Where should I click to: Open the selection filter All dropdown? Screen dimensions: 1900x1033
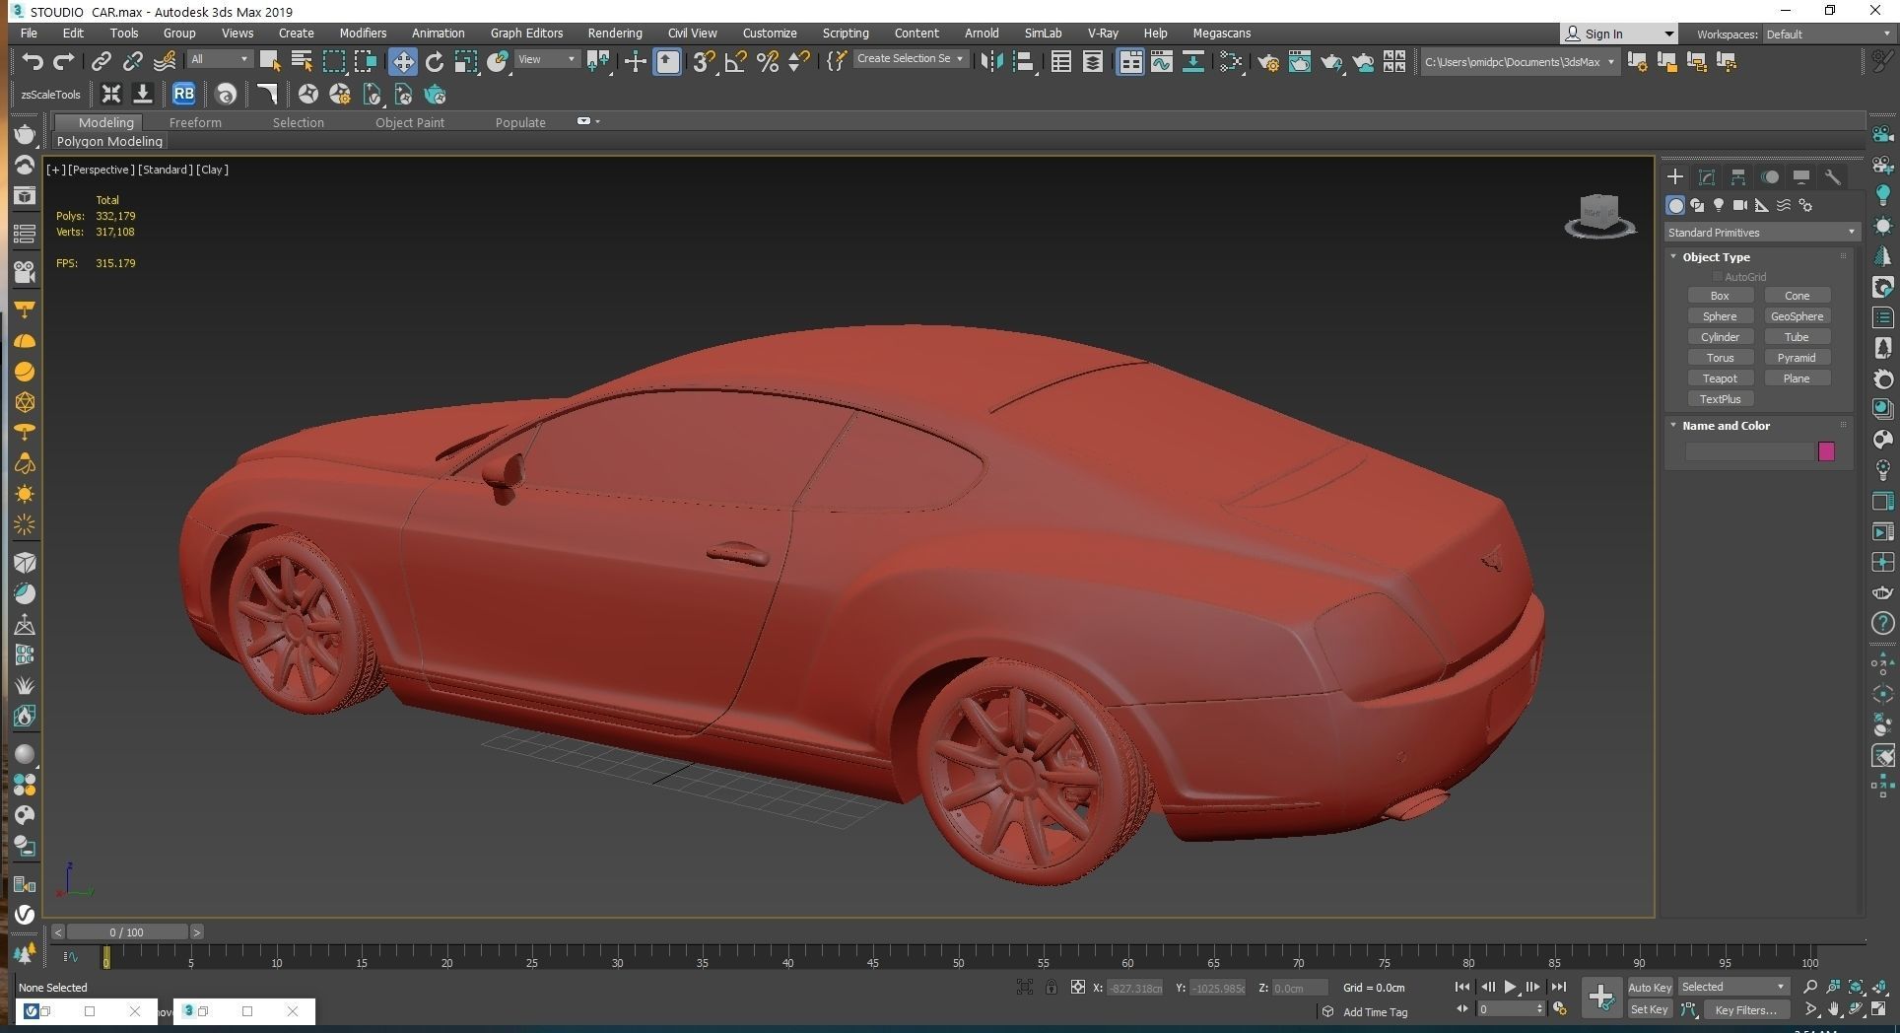coord(220,59)
